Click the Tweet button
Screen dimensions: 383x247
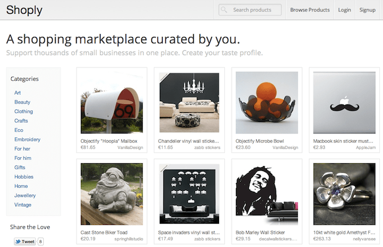point(24,242)
